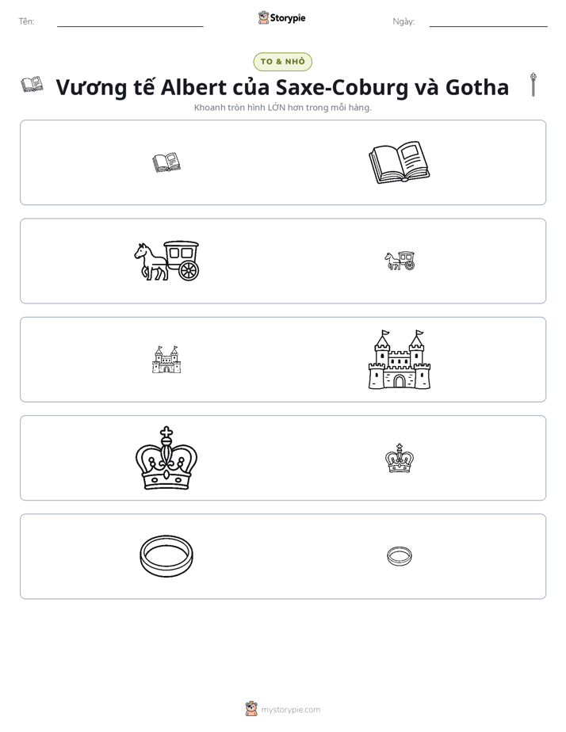Click the Ngày date line field
This screenshot has height=732, width=566.
(488, 21)
